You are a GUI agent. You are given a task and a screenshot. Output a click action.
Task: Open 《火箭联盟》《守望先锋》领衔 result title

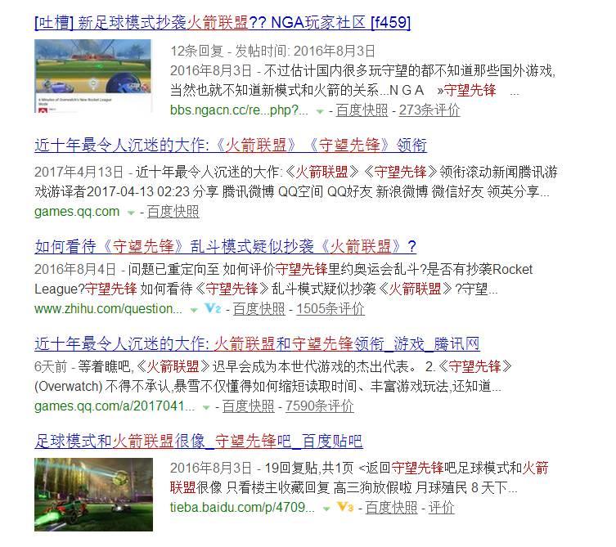coord(231,146)
